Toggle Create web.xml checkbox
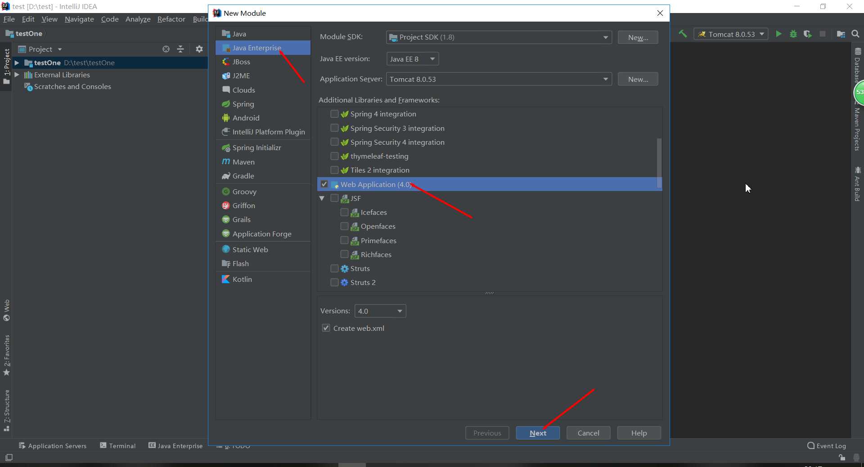864x467 pixels. coord(326,328)
